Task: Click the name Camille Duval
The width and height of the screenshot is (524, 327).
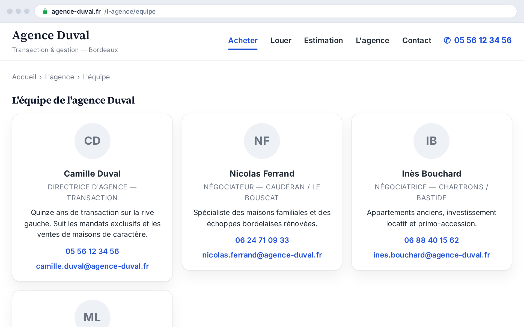Action: (x=92, y=174)
